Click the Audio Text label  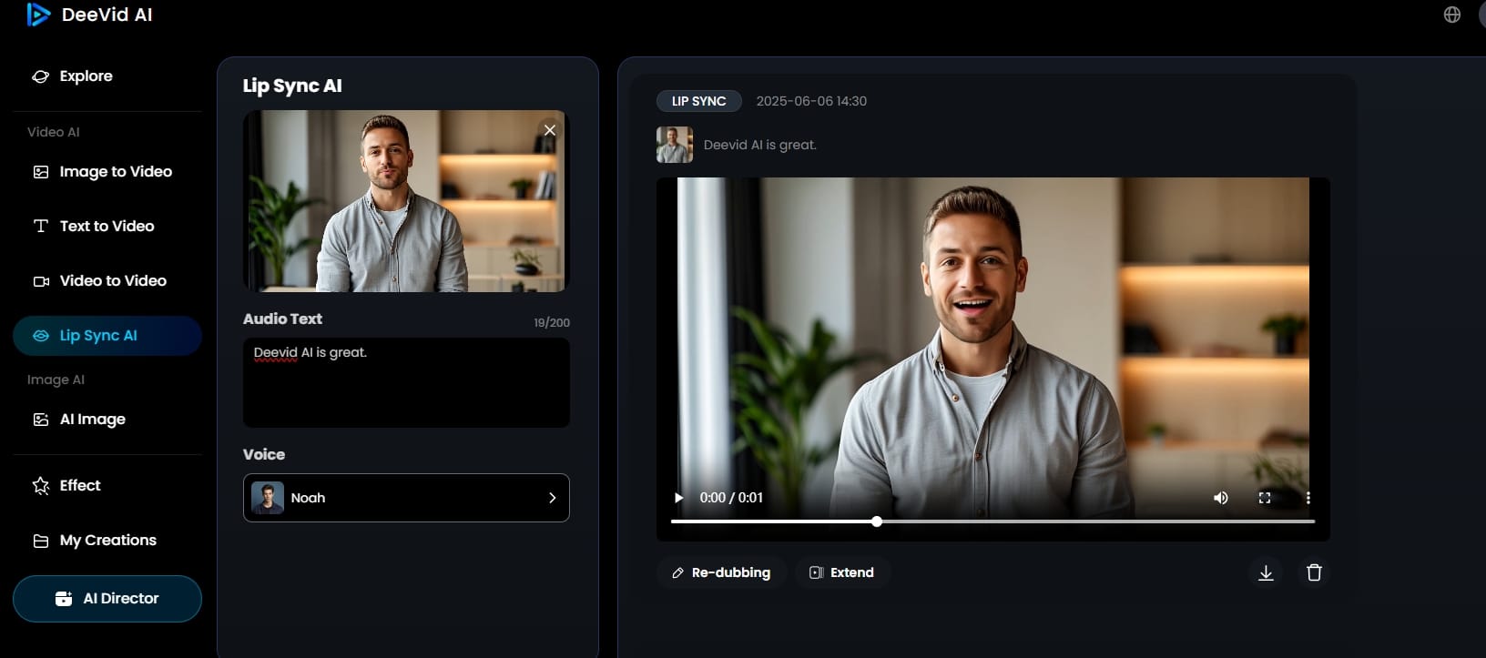click(x=282, y=319)
